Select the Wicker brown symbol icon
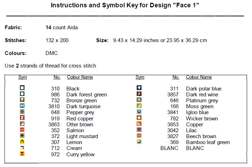Viewport: 252px width, 167px height. pyautogui.click(x=139, y=118)
